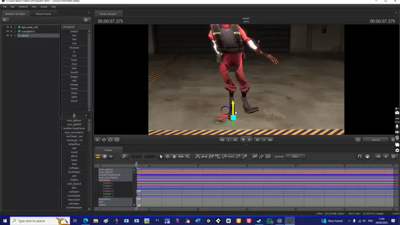Expand the scoutgib0031 tree node
This screenshot has width=400, height=225.
coord(15,32)
